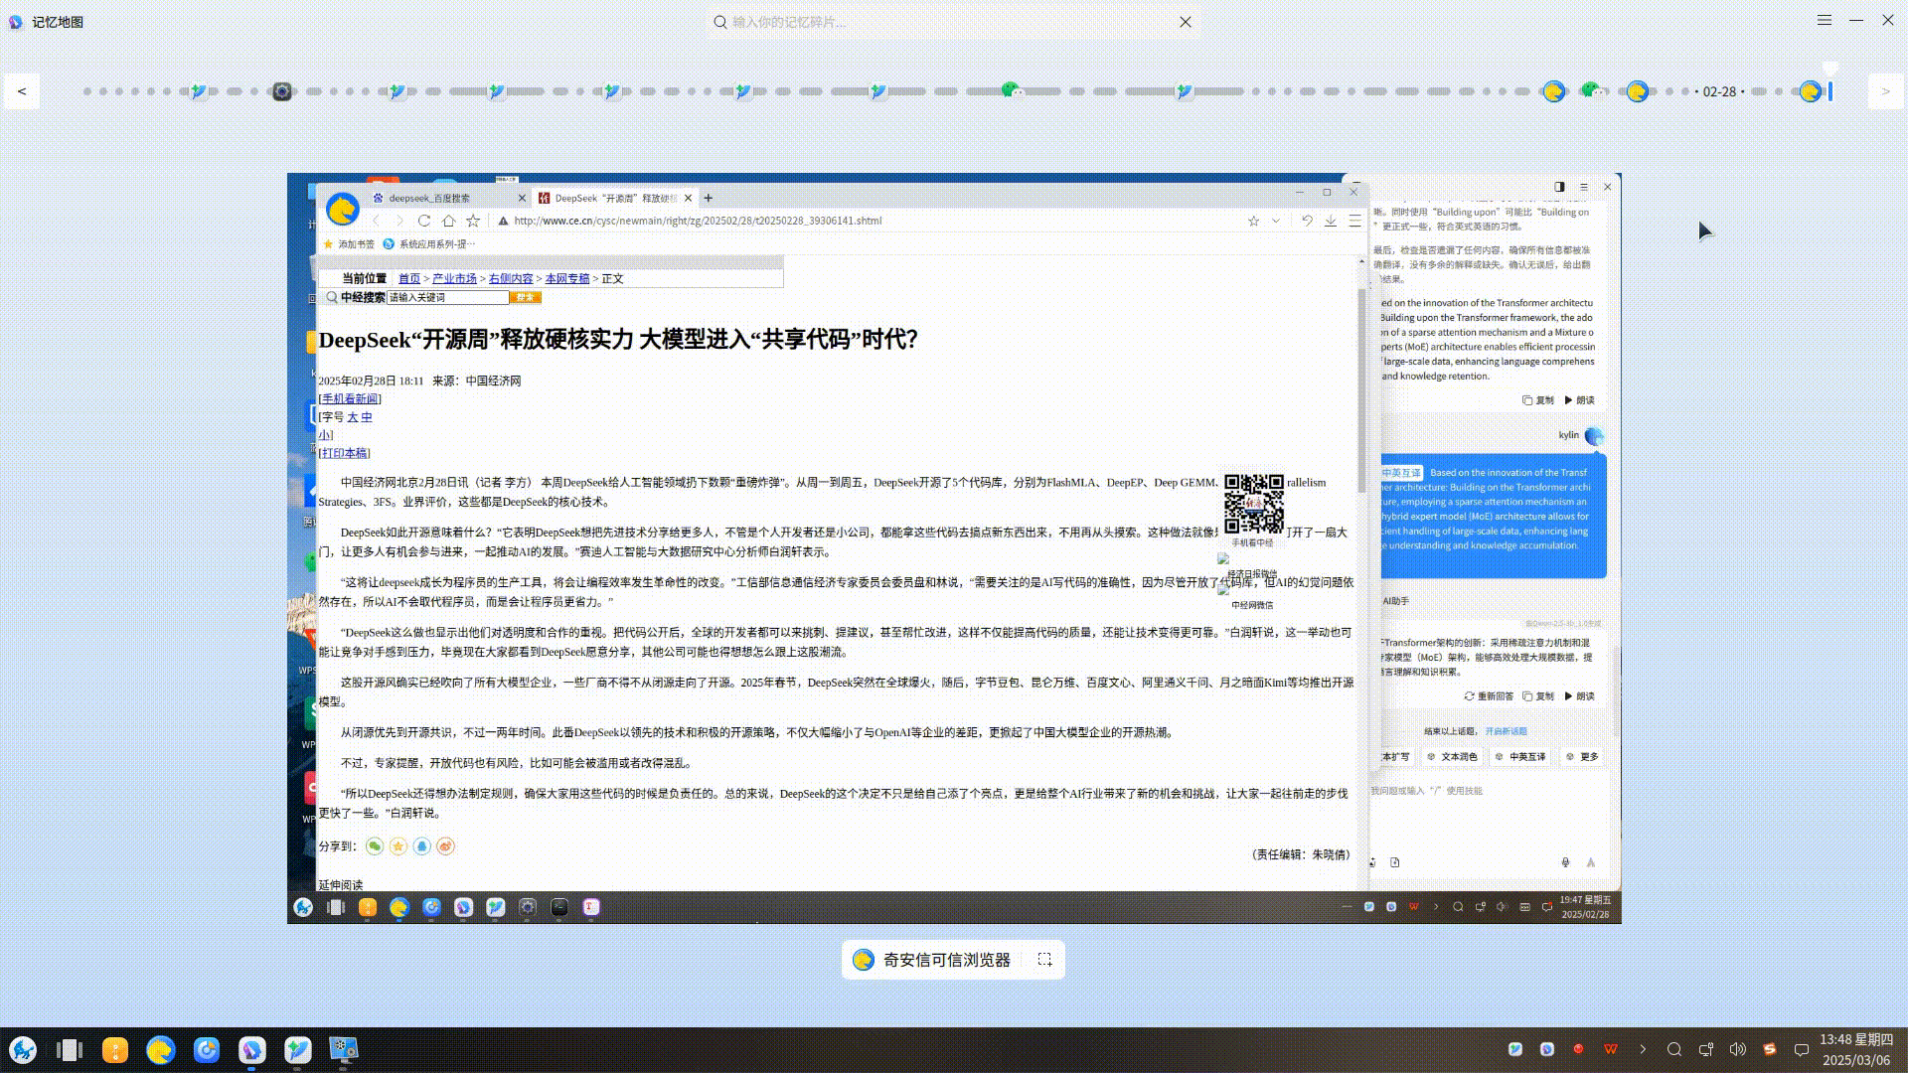Open the bird app on the taskbar
Image resolution: width=1908 pixels, height=1073 pixels.
pyautogui.click(x=298, y=1050)
